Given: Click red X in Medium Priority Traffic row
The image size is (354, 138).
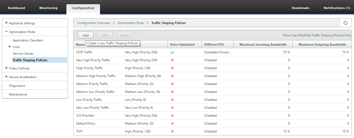Looking at the screenshot, I should click(173, 84).
